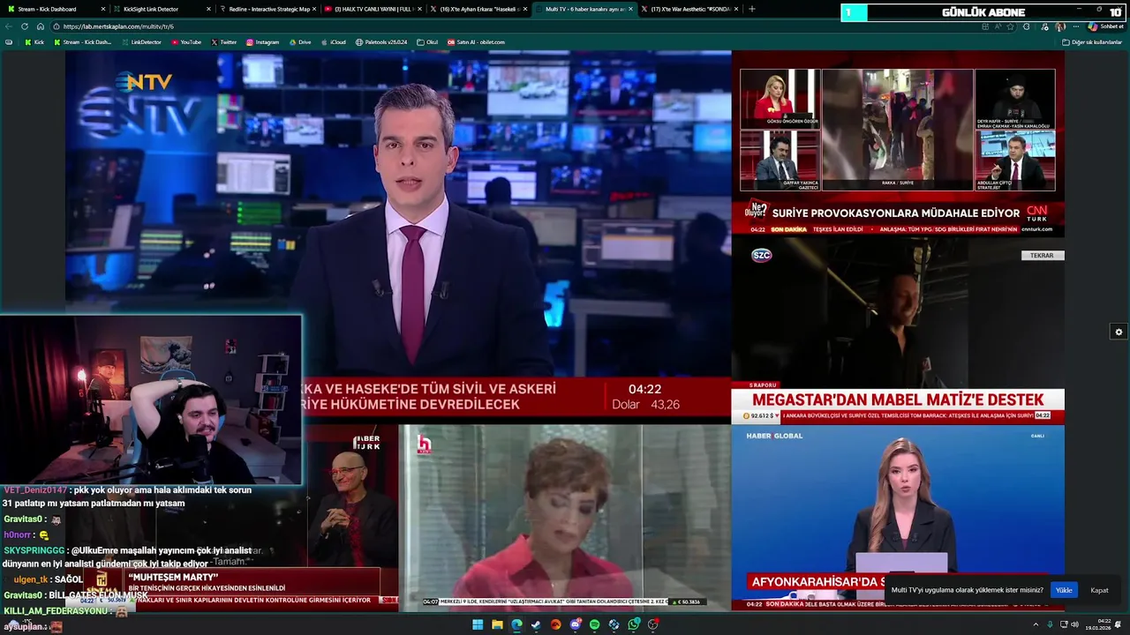Click Yükle to install Multi TV app
The image size is (1130, 635).
pos(1064,590)
